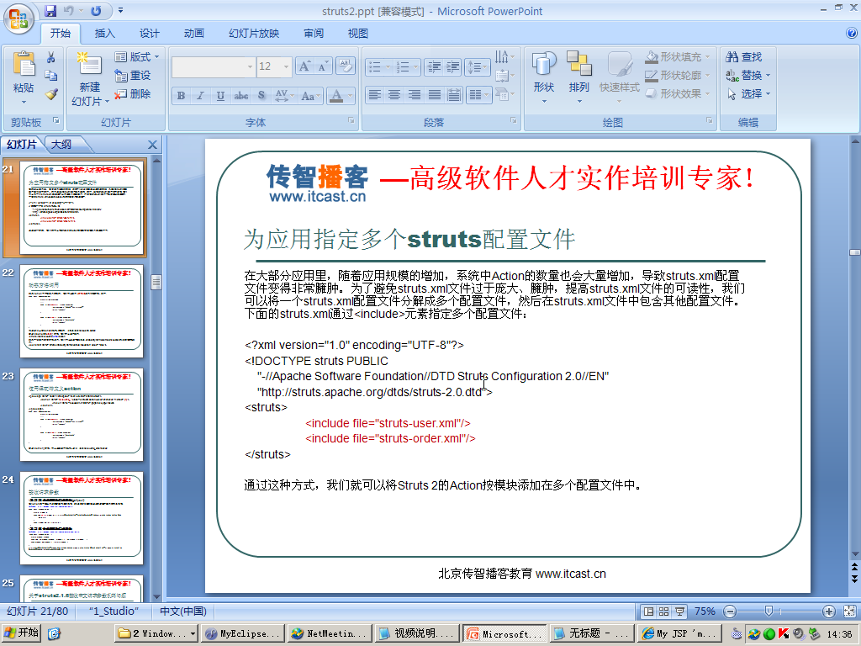Select slide 22 thumbnail
The height and width of the screenshot is (646, 861).
[82, 311]
